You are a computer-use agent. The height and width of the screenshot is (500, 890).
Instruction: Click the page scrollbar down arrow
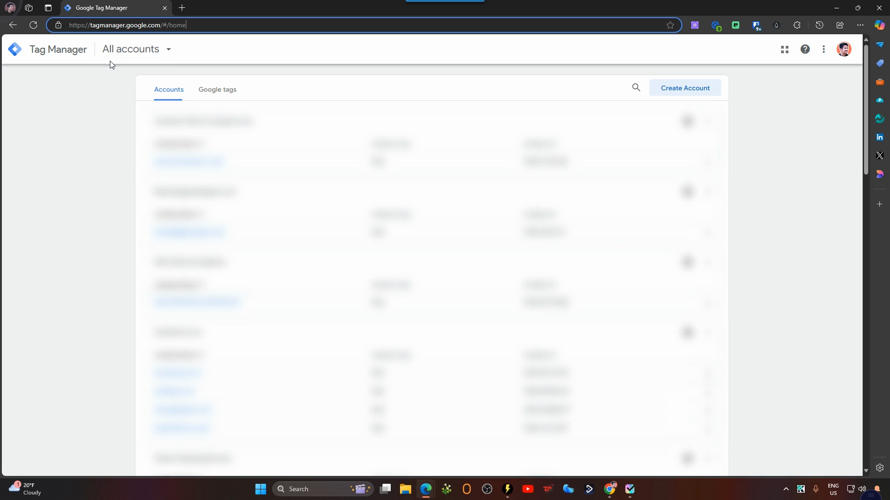tap(866, 471)
